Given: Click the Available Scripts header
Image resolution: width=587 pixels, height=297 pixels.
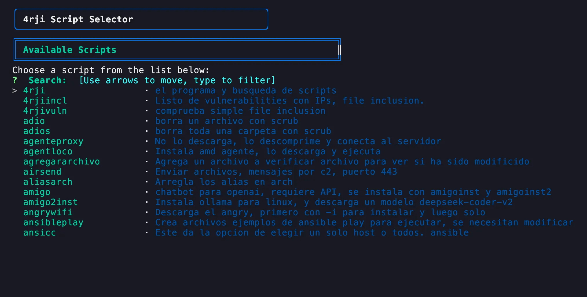Looking at the screenshot, I should point(70,50).
